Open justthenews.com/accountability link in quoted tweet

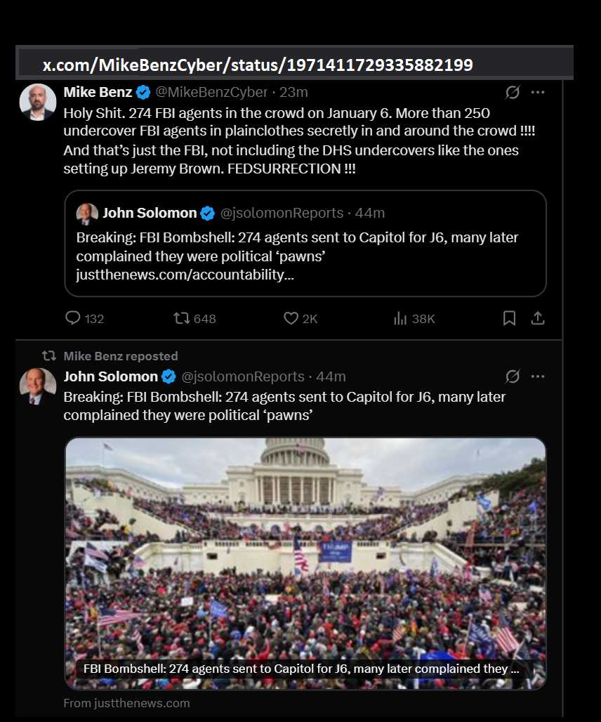pos(185,275)
